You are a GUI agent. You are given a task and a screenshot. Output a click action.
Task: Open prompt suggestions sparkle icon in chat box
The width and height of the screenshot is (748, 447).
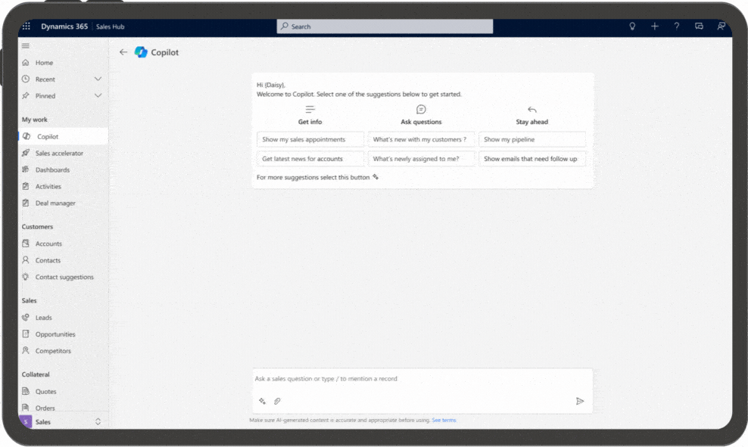point(263,402)
